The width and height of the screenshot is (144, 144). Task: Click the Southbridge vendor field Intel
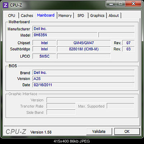[x=44, y=49]
